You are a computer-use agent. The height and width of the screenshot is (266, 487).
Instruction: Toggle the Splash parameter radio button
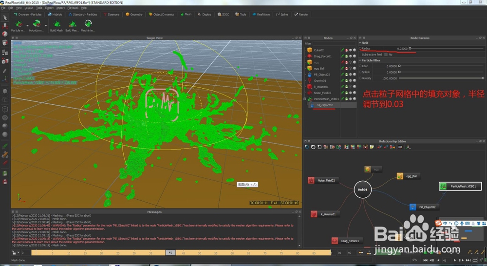(x=360, y=72)
